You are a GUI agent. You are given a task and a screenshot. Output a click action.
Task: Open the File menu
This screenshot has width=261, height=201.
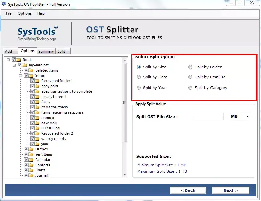(x=9, y=13)
